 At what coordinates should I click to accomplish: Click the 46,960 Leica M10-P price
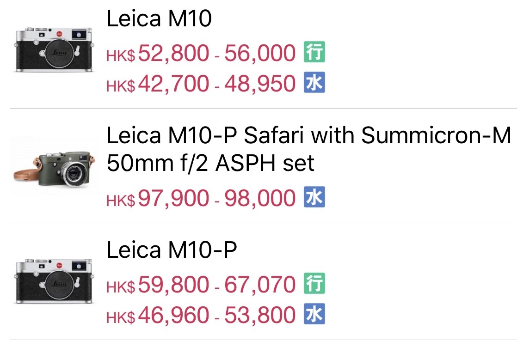point(173,316)
